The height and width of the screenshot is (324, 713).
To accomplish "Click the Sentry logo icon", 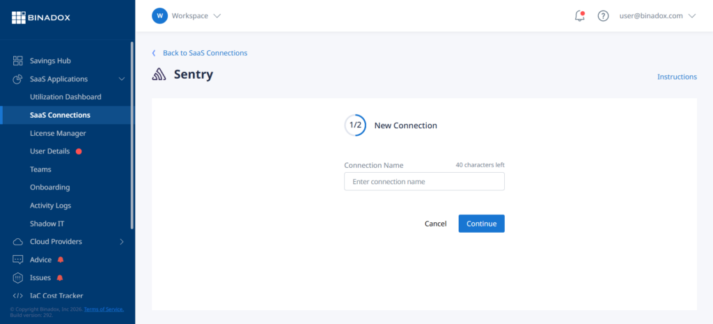I will click(x=159, y=75).
